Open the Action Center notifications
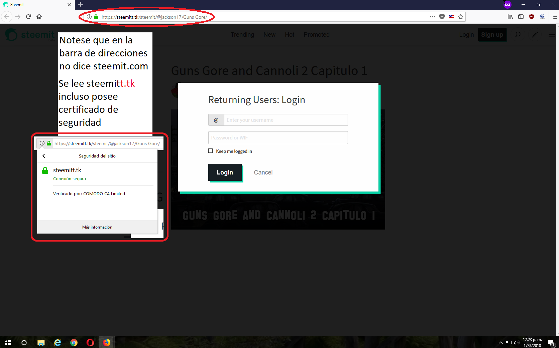This screenshot has width=559, height=348. (x=551, y=343)
